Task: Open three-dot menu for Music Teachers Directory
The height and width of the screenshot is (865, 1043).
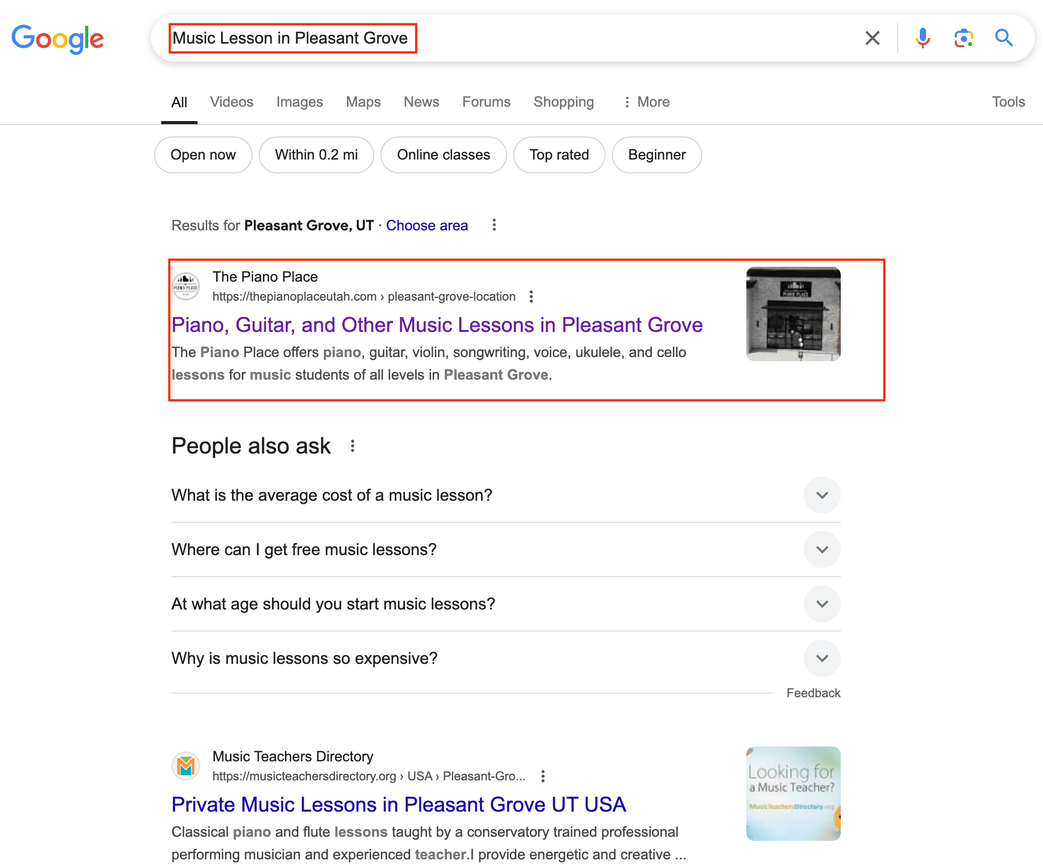Action: pyautogui.click(x=543, y=776)
